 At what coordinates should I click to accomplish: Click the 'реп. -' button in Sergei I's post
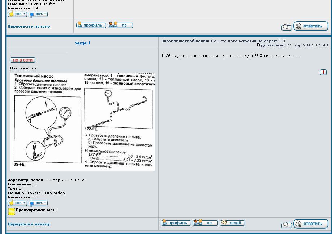tap(38, 203)
